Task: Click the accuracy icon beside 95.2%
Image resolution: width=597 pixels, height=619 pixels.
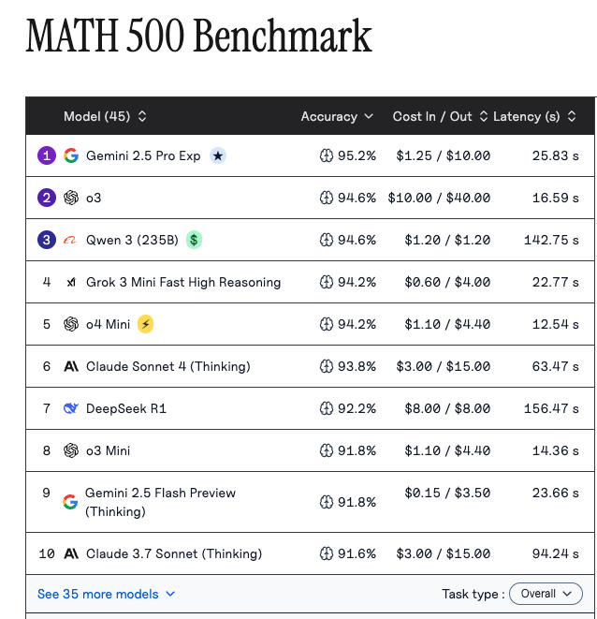Action: click(326, 155)
